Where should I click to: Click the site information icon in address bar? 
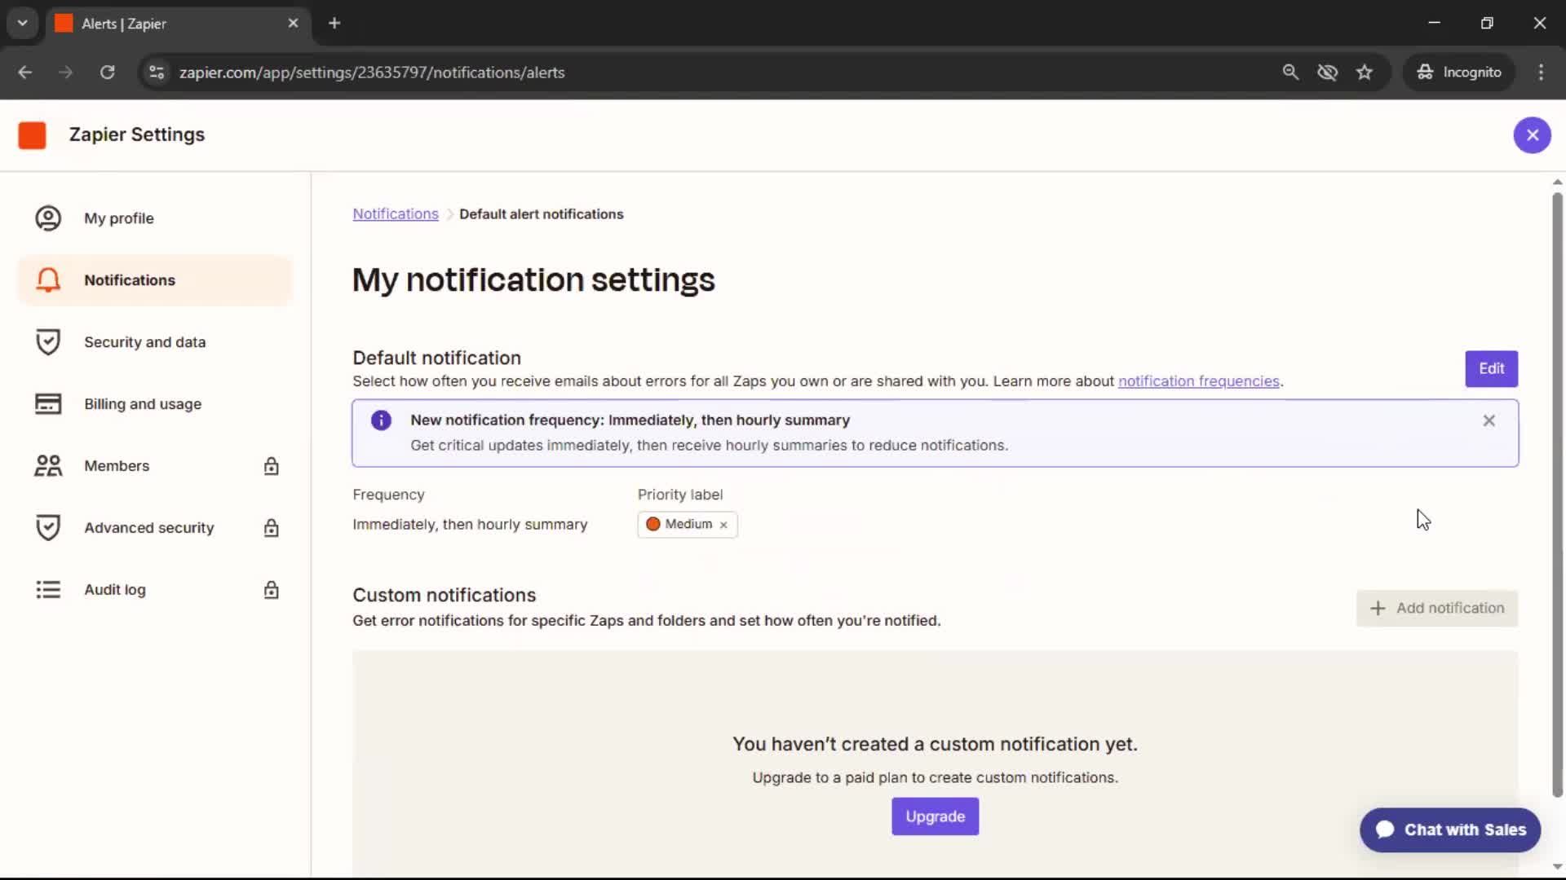(157, 73)
